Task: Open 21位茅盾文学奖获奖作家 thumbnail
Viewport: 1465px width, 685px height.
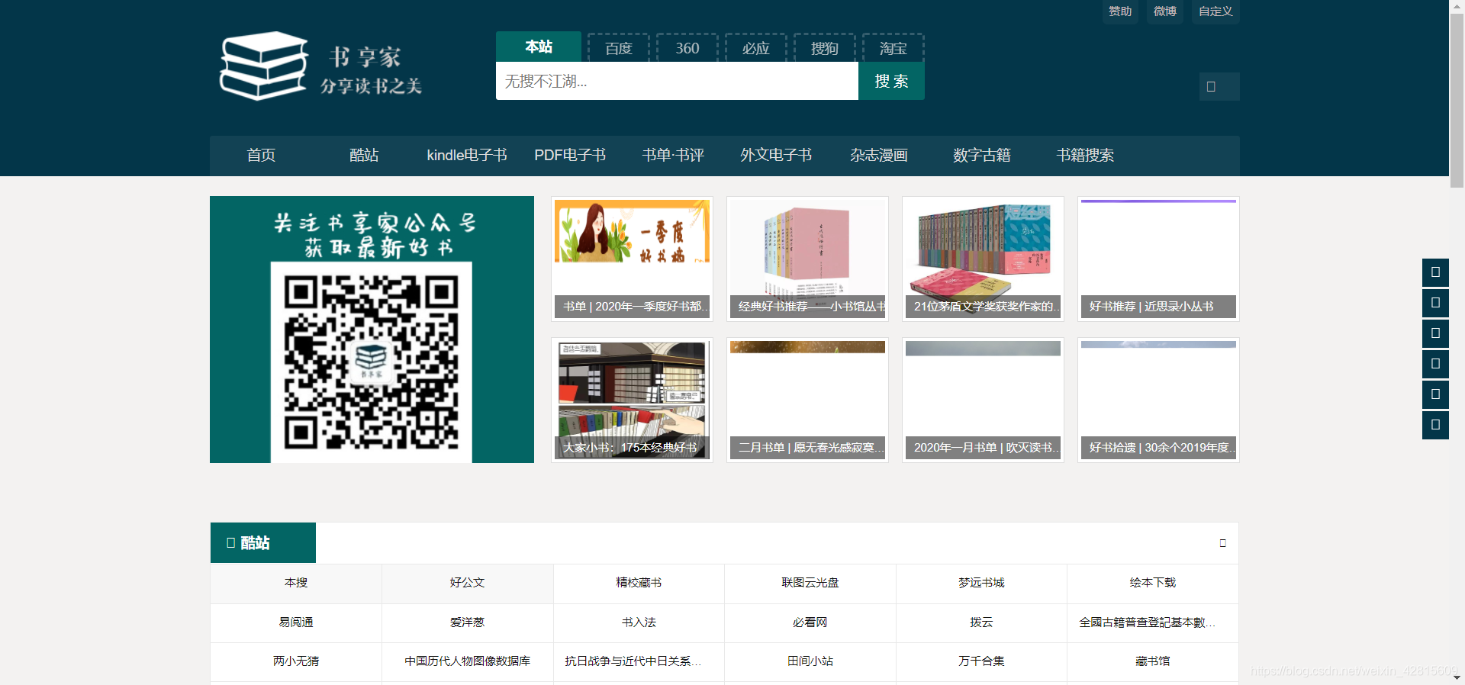Action: pyautogui.click(x=983, y=259)
